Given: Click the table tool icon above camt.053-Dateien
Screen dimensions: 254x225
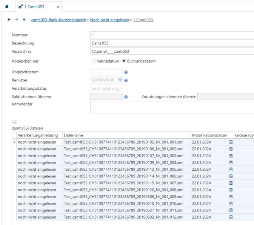Looking at the screenshot, I should click(14, 122).
